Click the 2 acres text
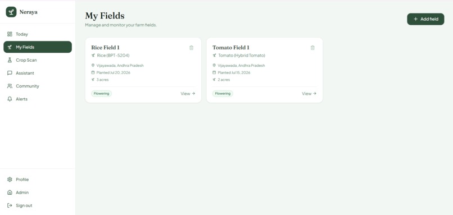The width and height of the screenshot is (453, 215). point(224,80)
